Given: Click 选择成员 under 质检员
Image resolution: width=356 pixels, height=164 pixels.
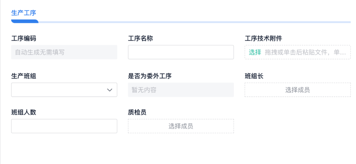Looking at the screenshot, I should point(181,126).
